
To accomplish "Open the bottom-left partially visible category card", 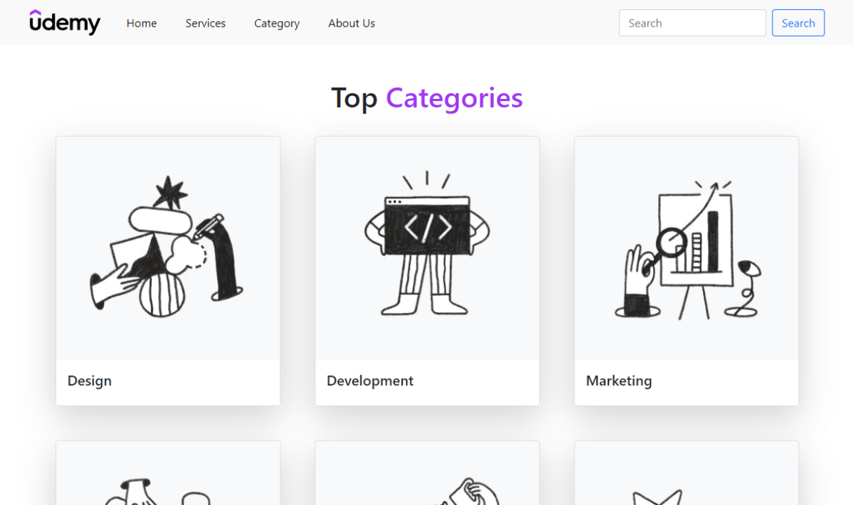I will click(168, 477).
